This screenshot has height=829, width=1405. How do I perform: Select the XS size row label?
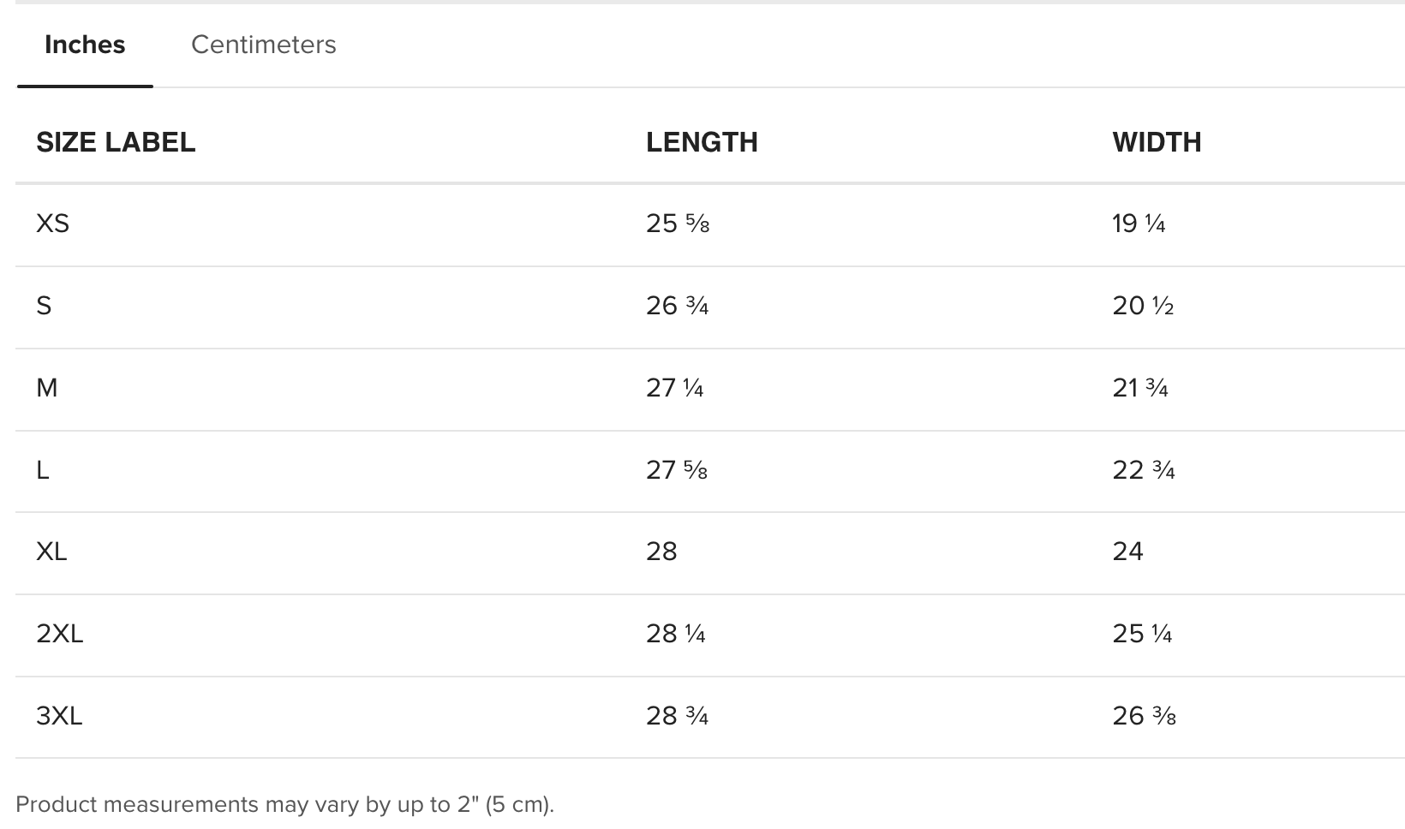52,224
